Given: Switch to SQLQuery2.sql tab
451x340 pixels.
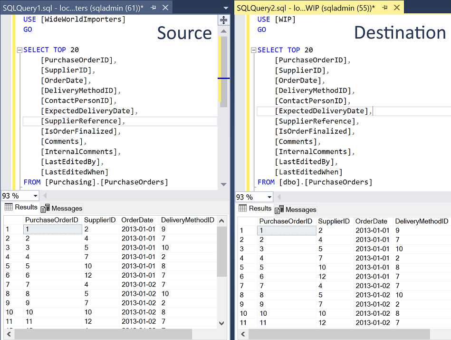Looking at the screenshot, I should (x=306, y=8).
